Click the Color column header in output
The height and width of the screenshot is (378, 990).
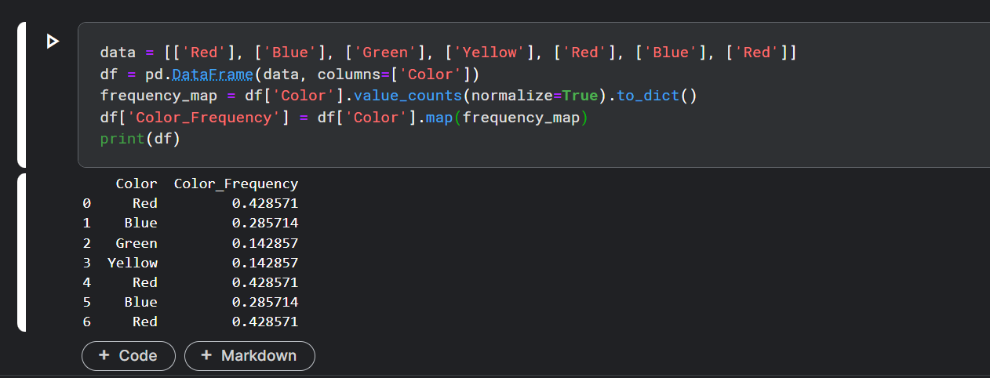coord(136,184)
